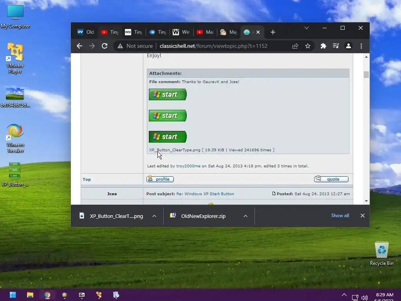This screenshot has width=401, height=301.
Task: Open the troy2000me user link
Action: (188, 166)
